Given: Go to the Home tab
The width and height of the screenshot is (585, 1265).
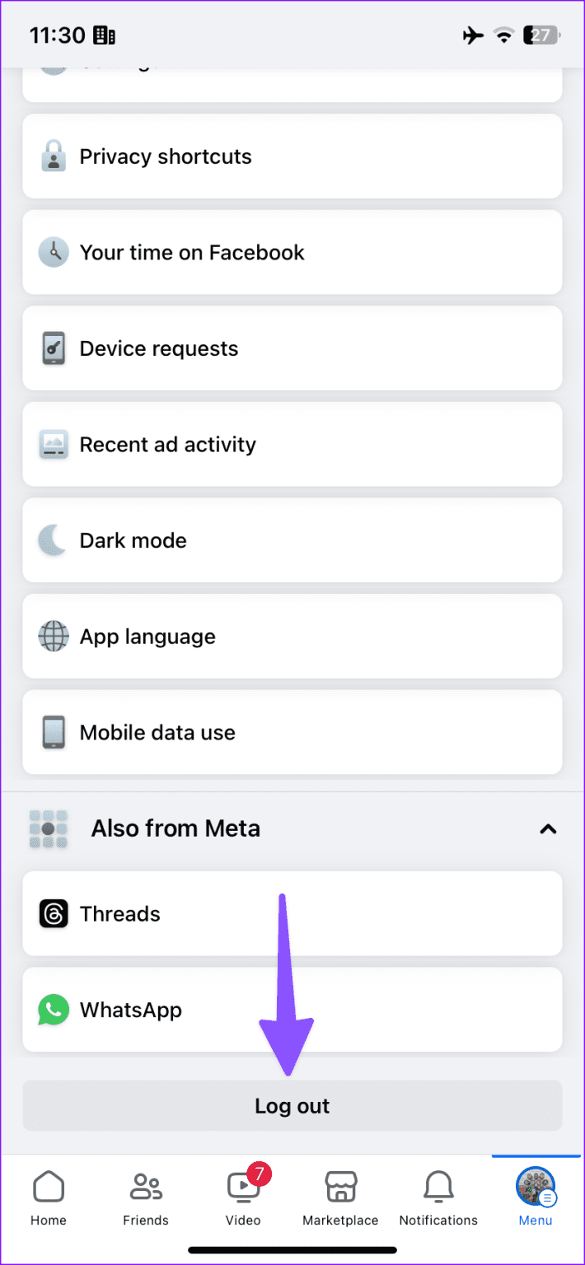Looking at the screenshot, I should (49, 1198).
